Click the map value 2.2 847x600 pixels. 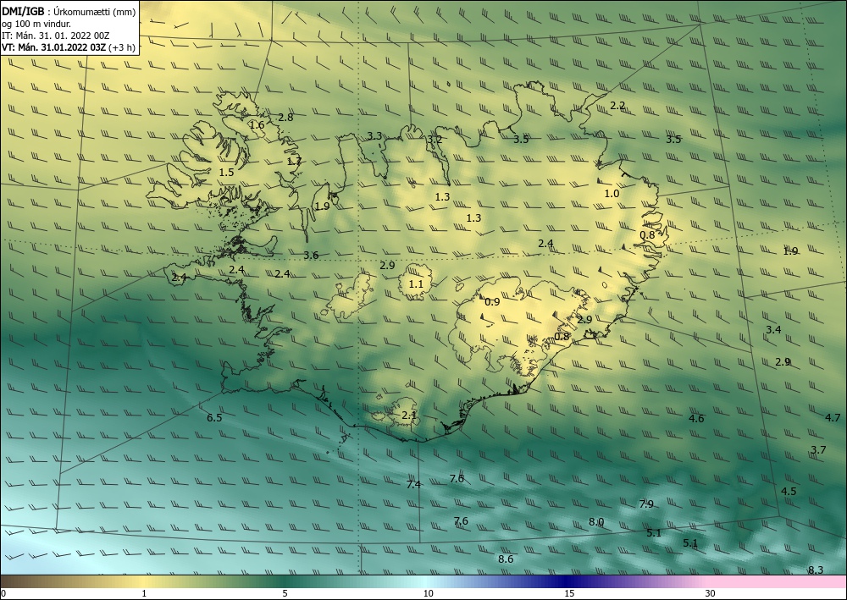pos(617,106)
